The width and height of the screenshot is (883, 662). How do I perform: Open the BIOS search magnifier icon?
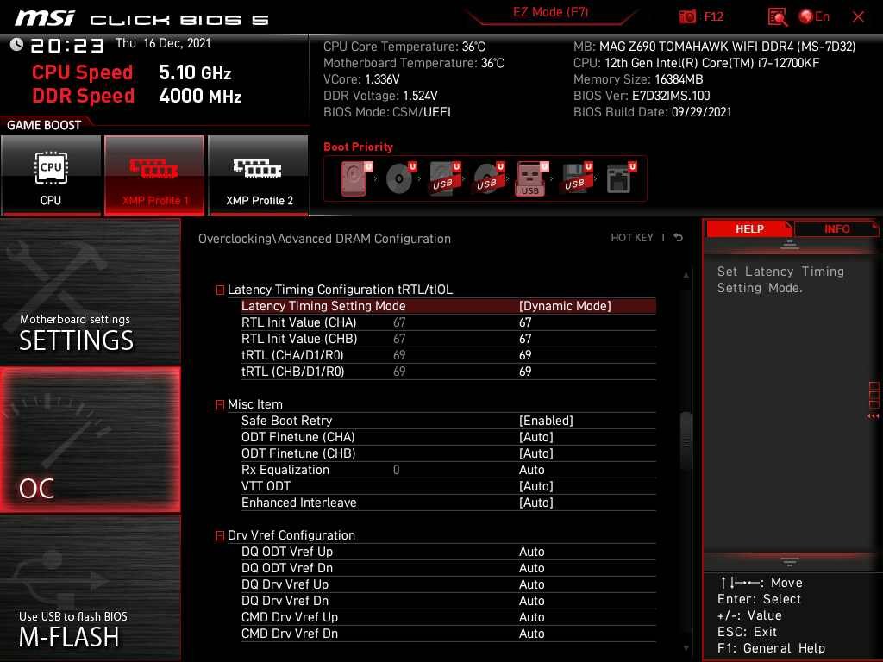[777, 17]
